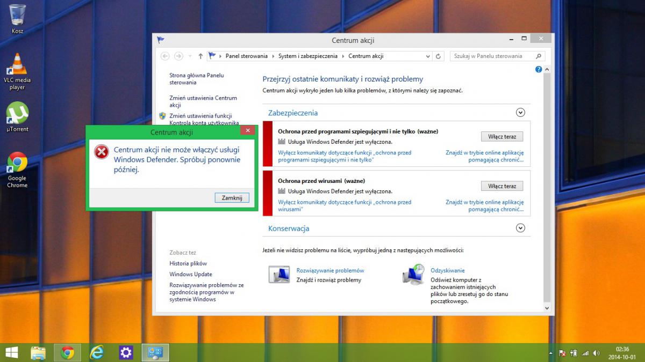The image size is (645, 362).
Task: Open the blue Rozwiązywanie problemów link
Action: (330, 270)
